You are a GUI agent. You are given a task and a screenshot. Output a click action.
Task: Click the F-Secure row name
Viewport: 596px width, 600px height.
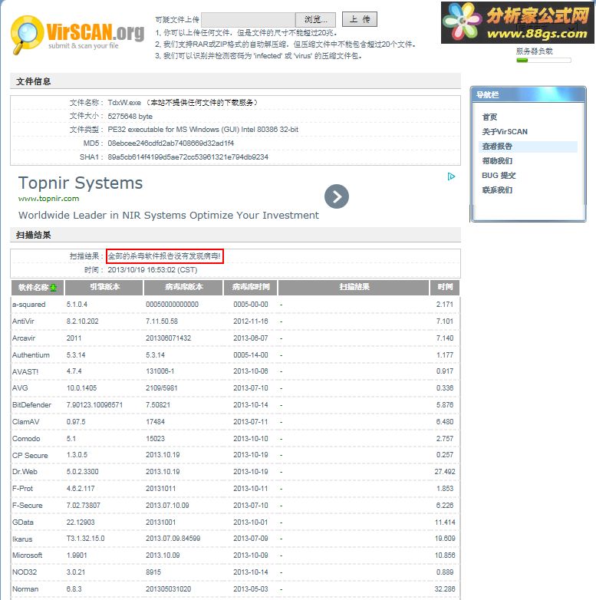click(27, 506)
